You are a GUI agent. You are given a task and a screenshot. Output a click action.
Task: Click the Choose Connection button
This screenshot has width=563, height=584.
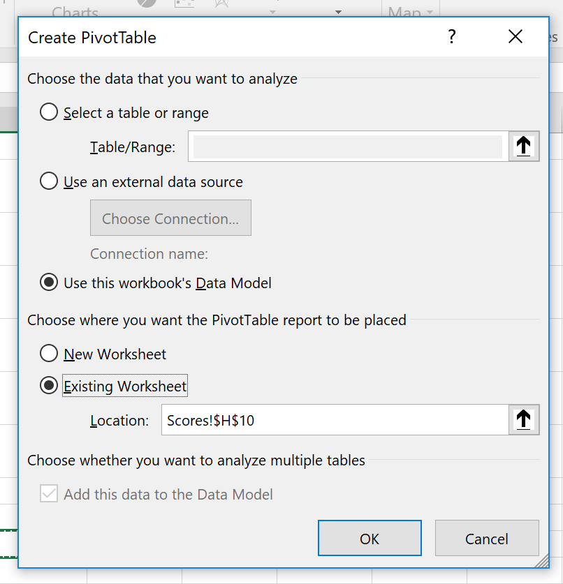pyautogui.click(x=170, y=218)
